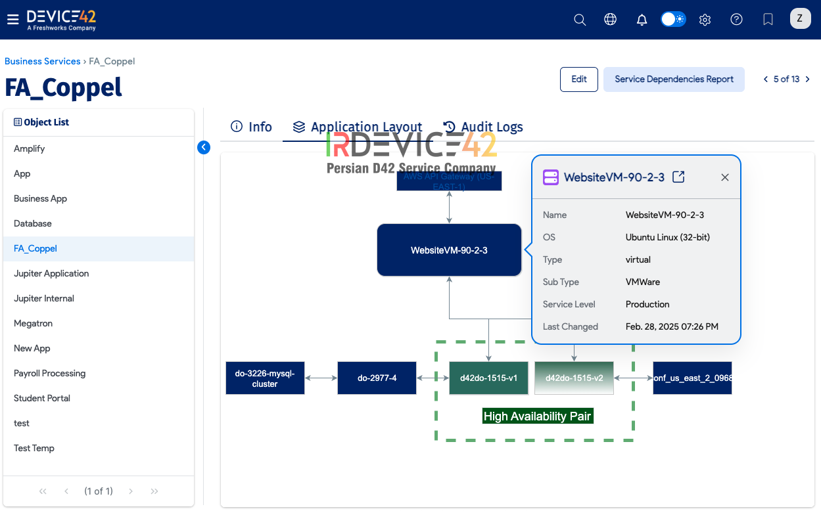Open the Z user avatar menu

coord(800,18)
